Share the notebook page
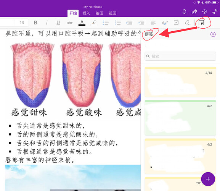This screenshot has height=191, width=220. point(194,12)
